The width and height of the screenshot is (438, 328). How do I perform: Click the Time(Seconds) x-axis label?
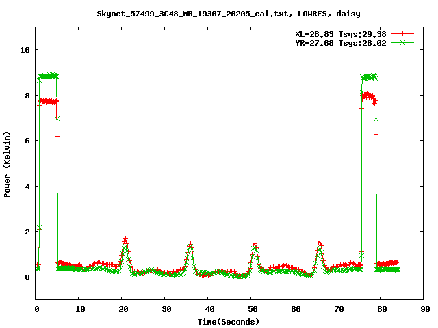click(230, 321)
